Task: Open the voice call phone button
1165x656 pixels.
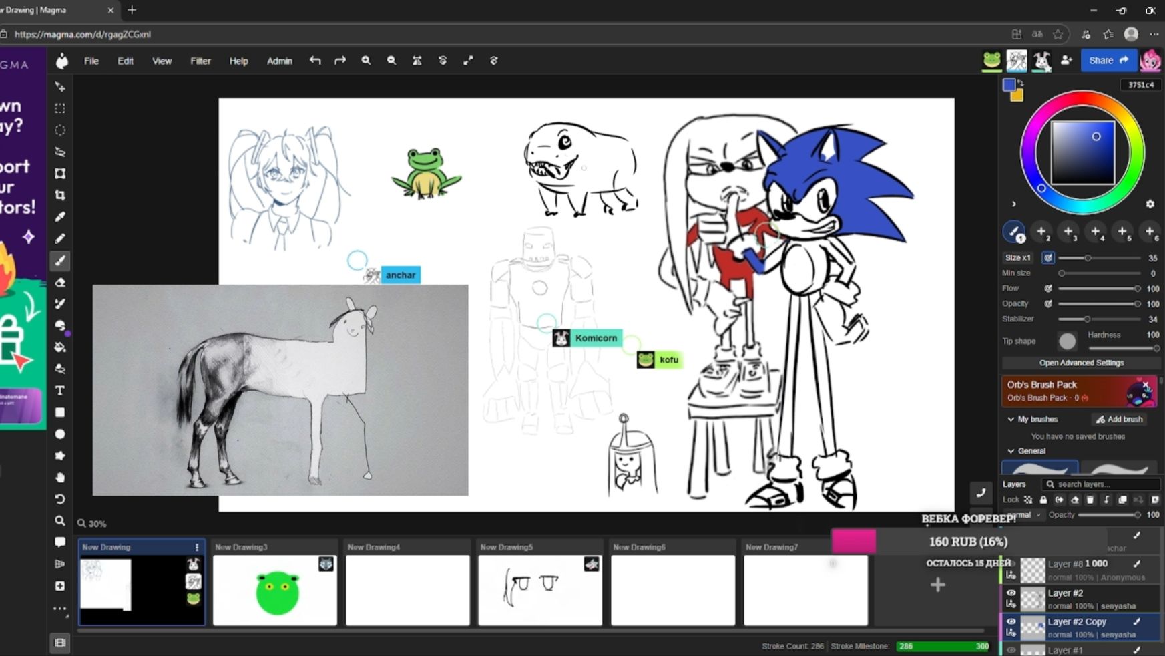Action: coord(981,493)
